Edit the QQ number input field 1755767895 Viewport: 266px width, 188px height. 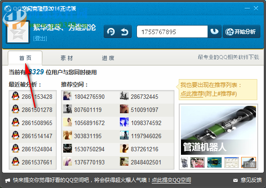click(x=172, y=31)
